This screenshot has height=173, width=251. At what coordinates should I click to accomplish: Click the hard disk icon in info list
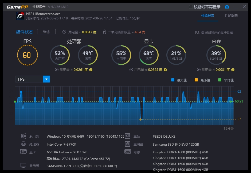pyautogui.click(x=128, y=144)
